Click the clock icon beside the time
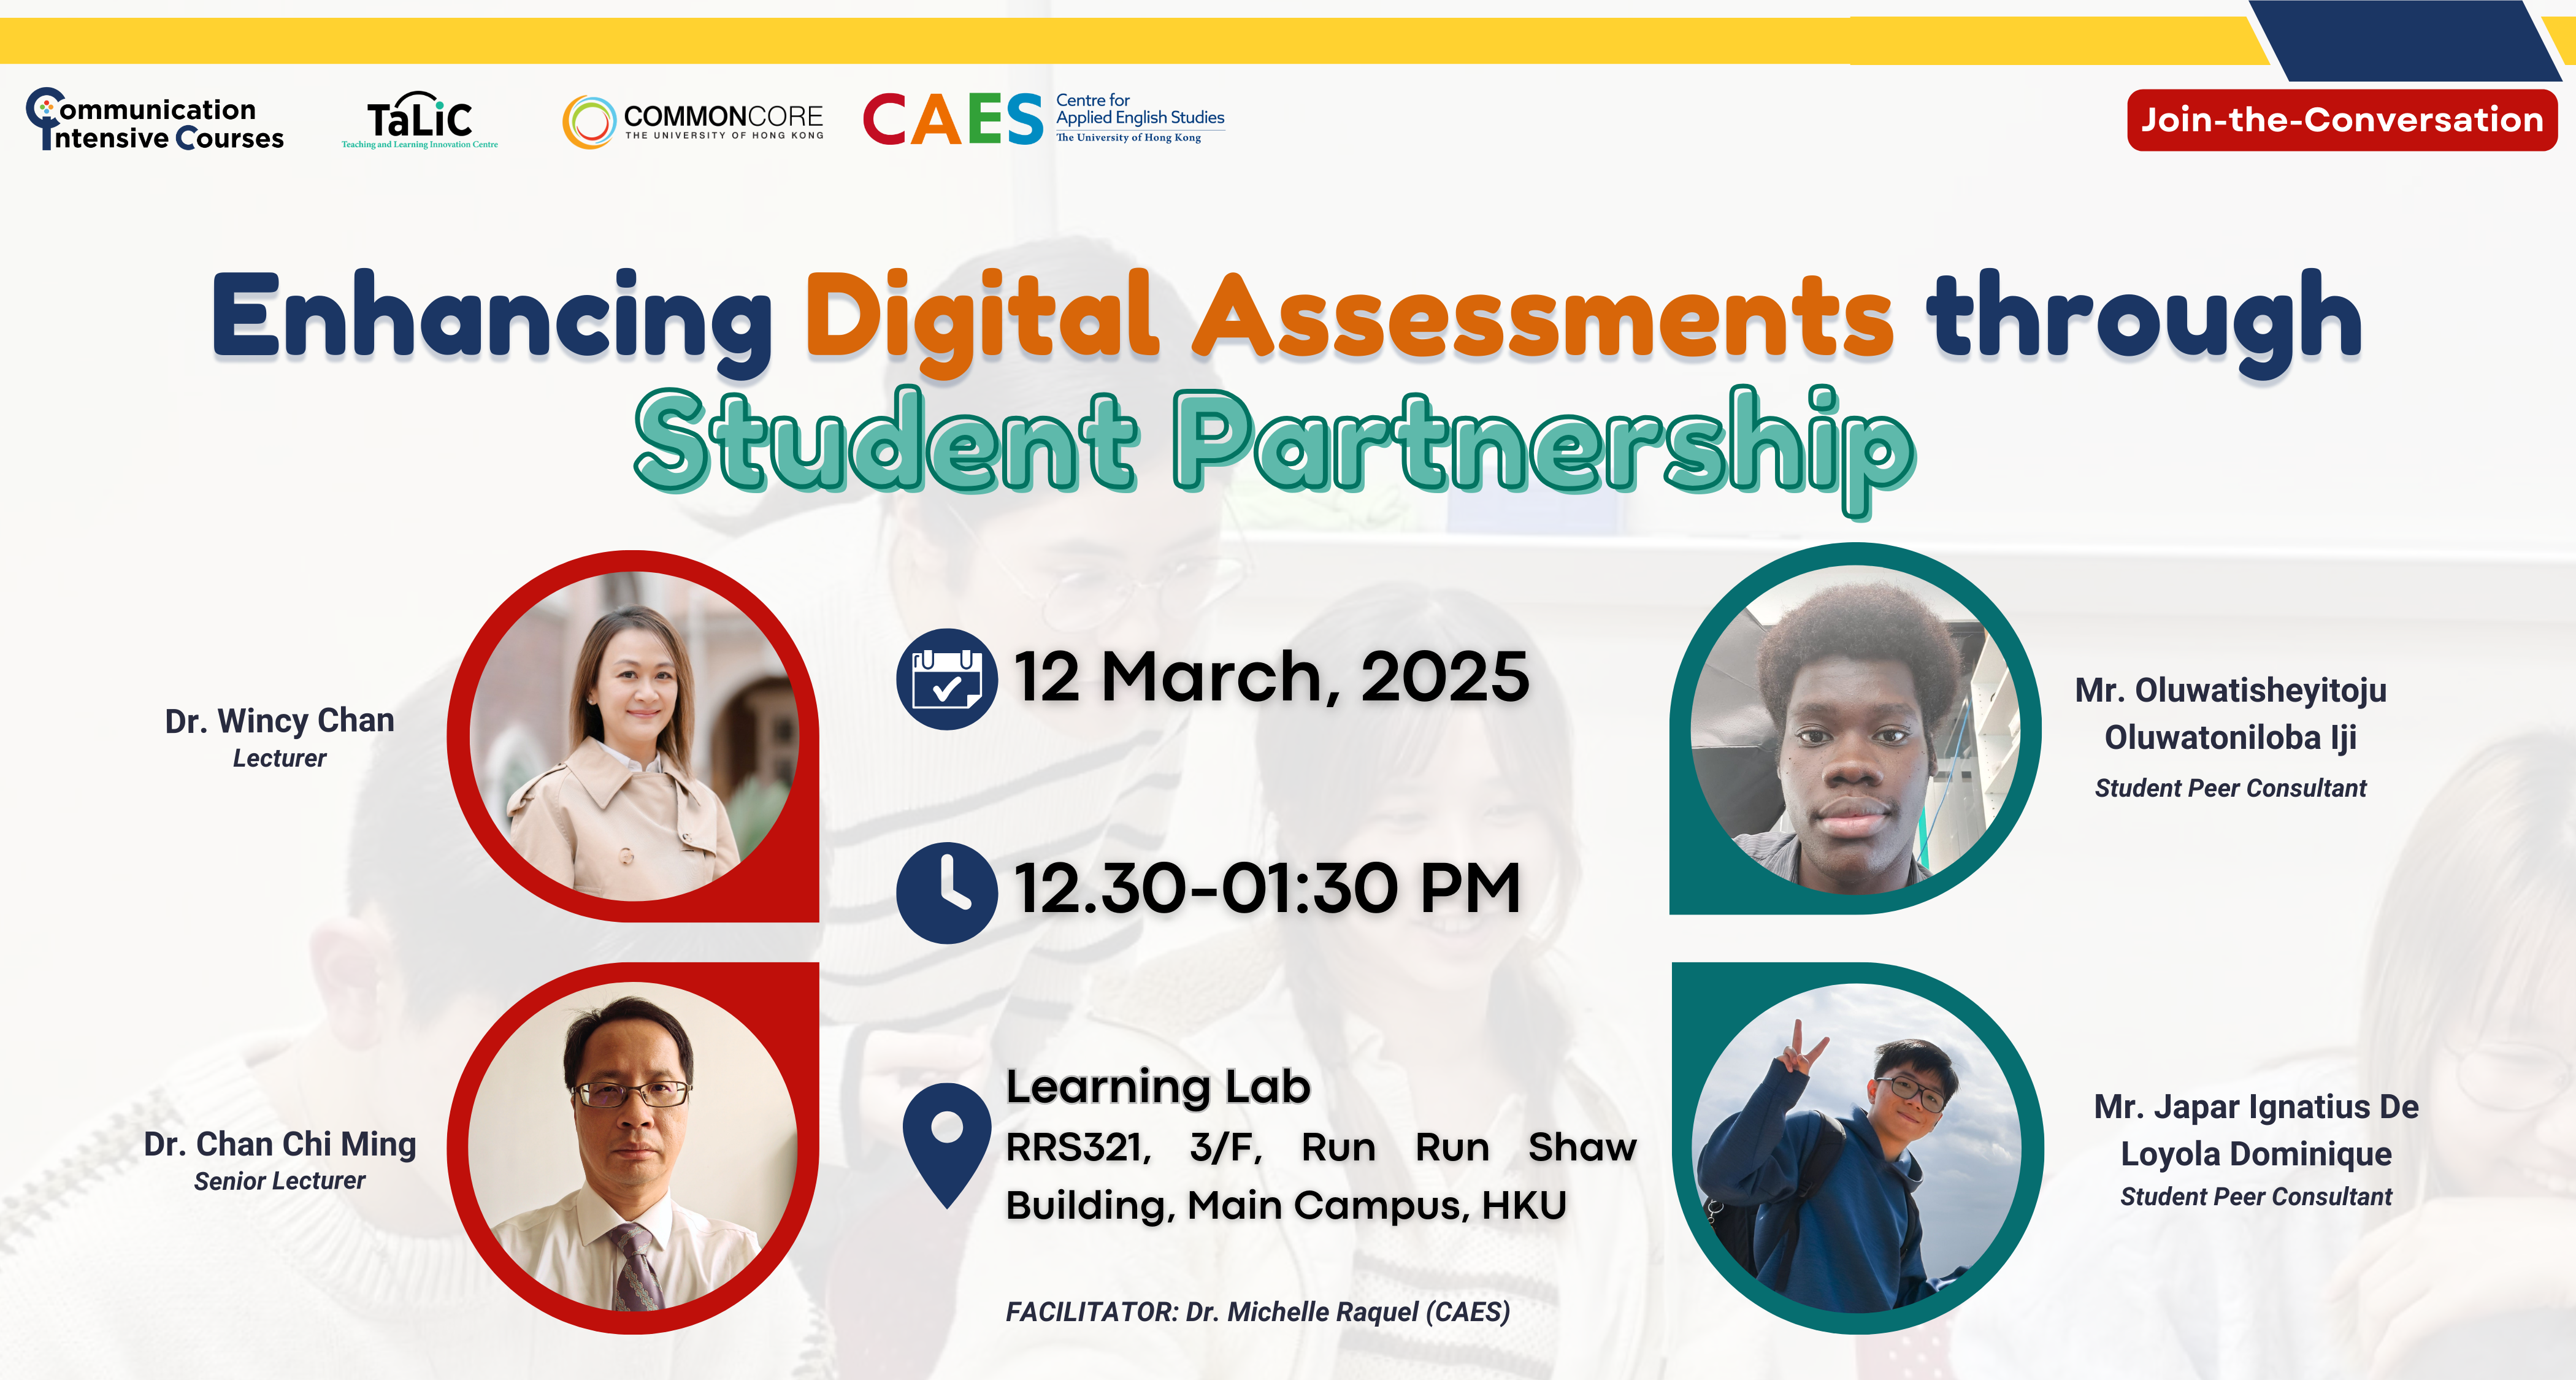2576x1380 pixels. click(946, 892)
